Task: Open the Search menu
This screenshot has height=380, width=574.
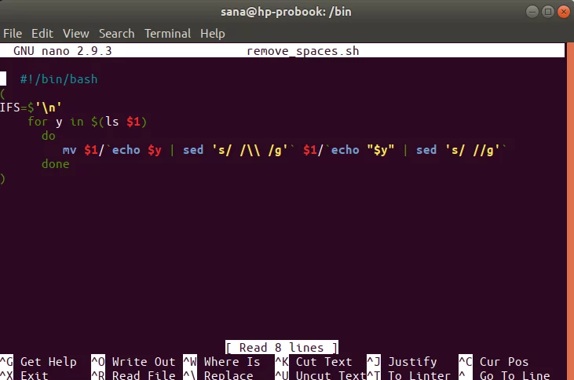Action: pyautogui.click(x=116, y=33)
